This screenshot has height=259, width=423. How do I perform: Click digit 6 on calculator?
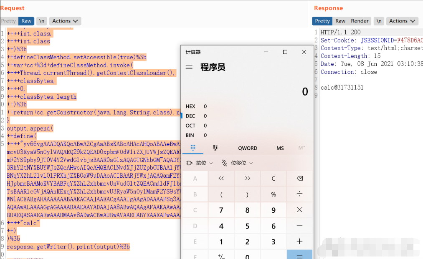(x=273, y=226)
